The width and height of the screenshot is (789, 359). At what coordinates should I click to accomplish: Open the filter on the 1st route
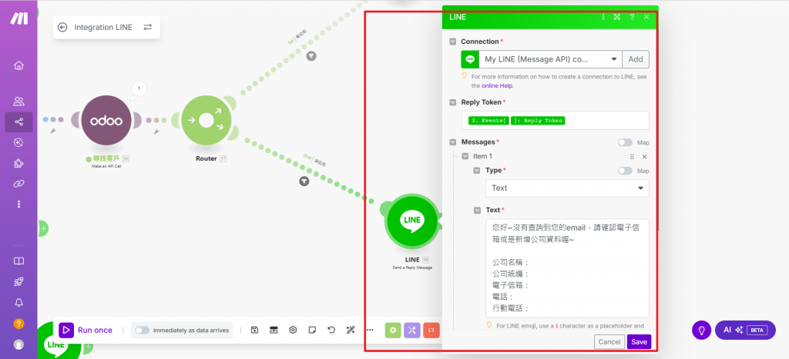[311, 56]
